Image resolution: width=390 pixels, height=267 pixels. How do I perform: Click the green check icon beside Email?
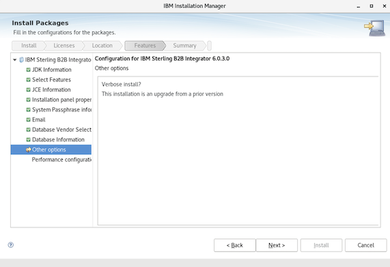(x=29, y=120)
